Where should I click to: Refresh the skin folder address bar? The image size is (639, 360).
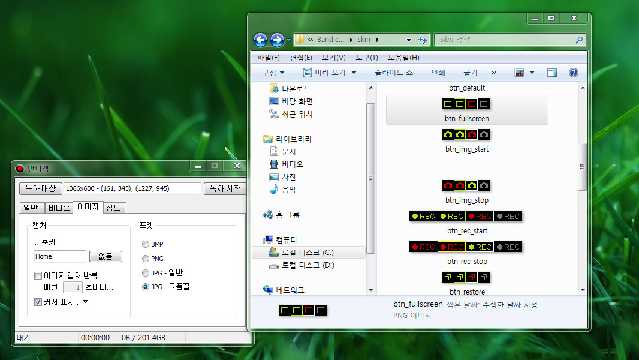point(423,40)
